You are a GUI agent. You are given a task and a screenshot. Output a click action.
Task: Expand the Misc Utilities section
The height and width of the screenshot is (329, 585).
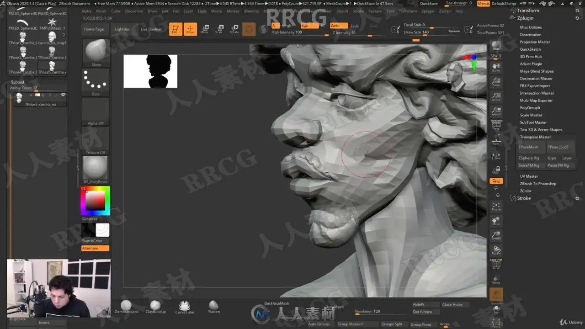531,27
